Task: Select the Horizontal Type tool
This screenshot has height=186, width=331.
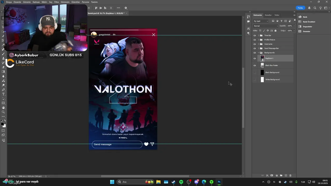Action: (x=3, y=94)
